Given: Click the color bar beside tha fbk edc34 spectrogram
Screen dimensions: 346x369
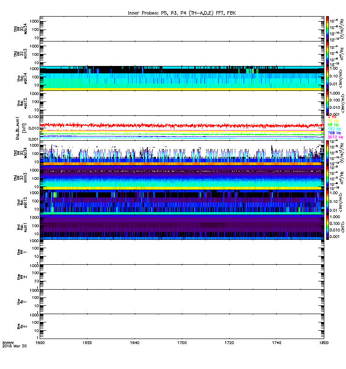Looking at the screenshot, I should click(x=327, y=78).
